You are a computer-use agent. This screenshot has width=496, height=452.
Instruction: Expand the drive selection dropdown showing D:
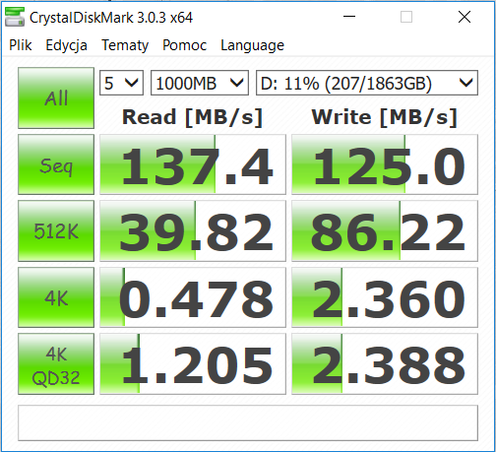tap(367, 83)
